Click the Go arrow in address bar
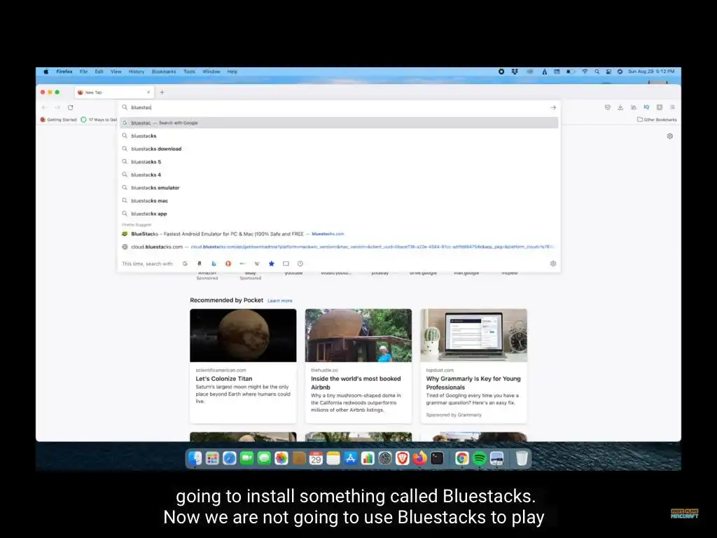The height and width of the screenshot is (538, 717). [553, 107]
